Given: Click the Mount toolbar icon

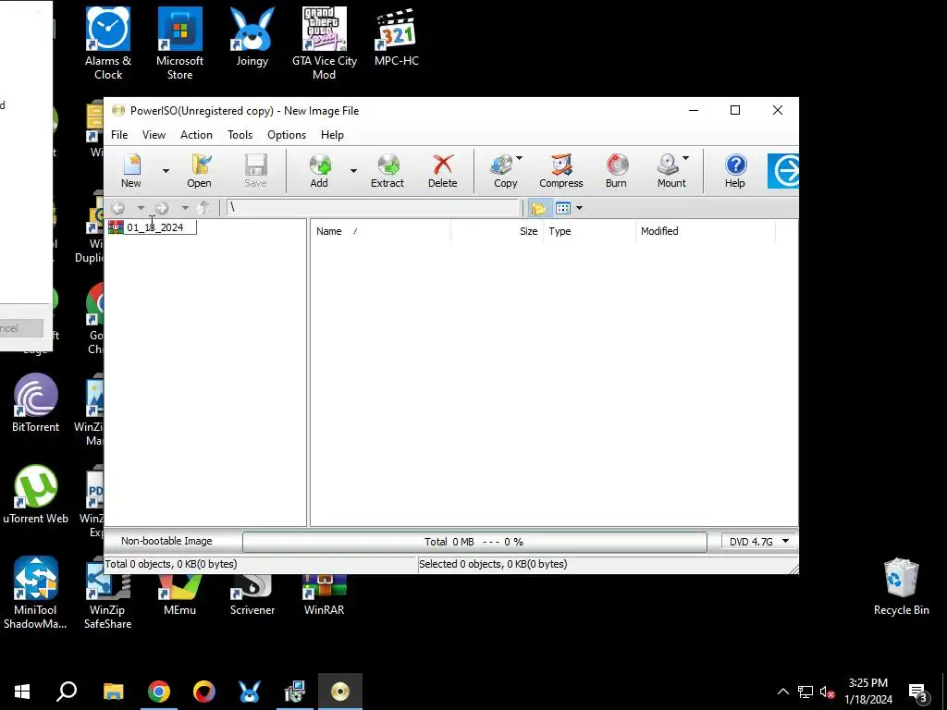Looking at the screenshot, I should click(670, 171).
